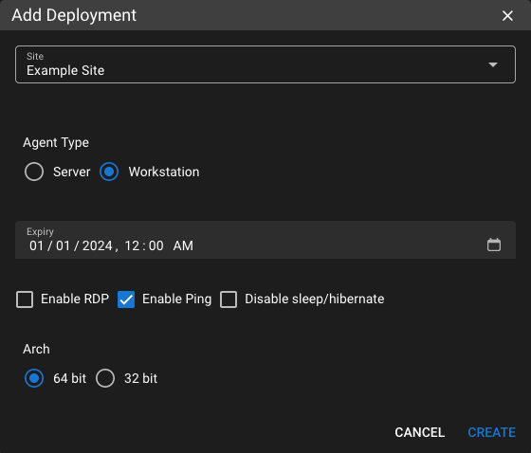531x453 pixels.
Task: Click the Expiry year 2024
Action: [x=97, y=245]
